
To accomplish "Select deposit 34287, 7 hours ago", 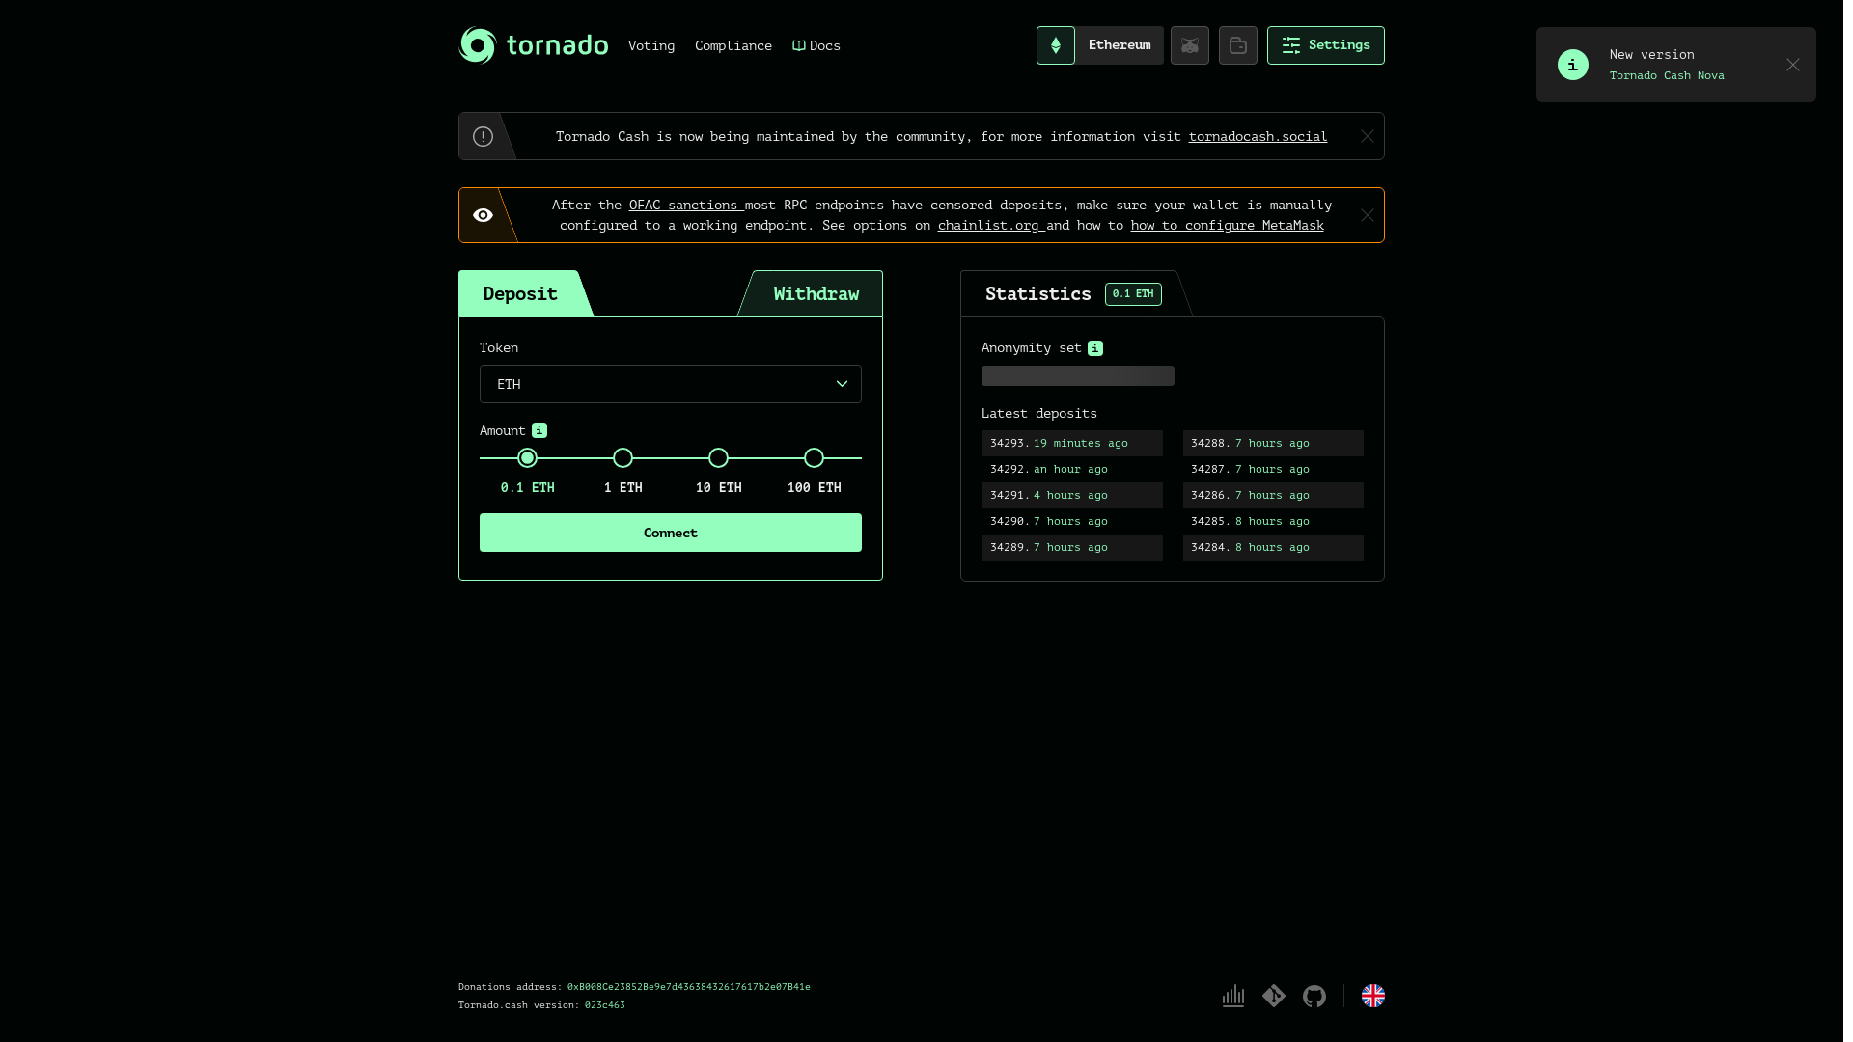I will point(1273,469).
